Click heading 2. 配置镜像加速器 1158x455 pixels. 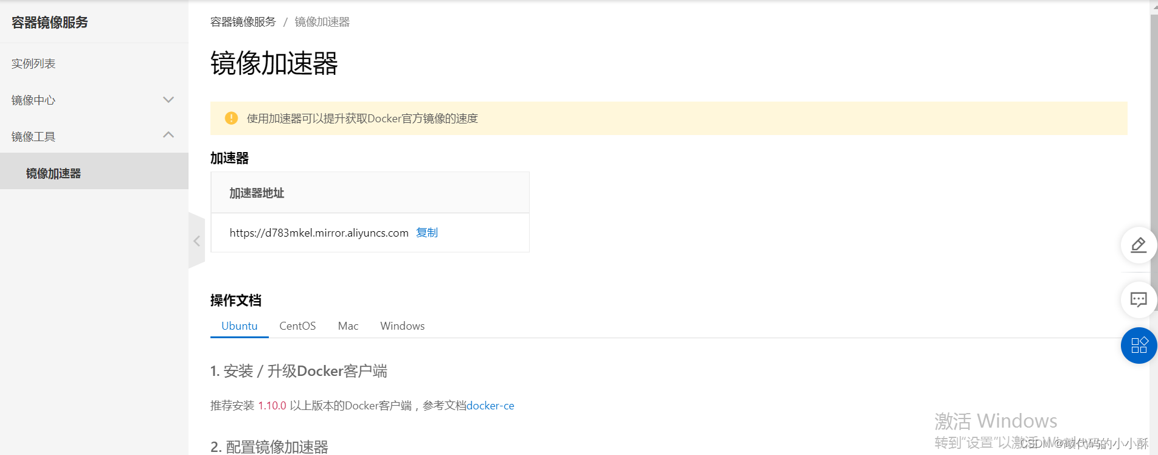pyautogui.click(x=269, y=447)
